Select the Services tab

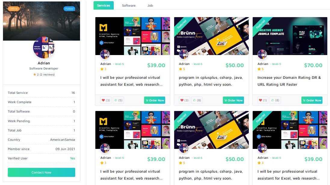point(103,5)
